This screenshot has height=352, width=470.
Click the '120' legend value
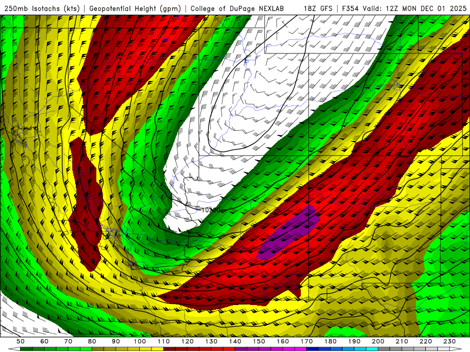click(x=187, y=341)
